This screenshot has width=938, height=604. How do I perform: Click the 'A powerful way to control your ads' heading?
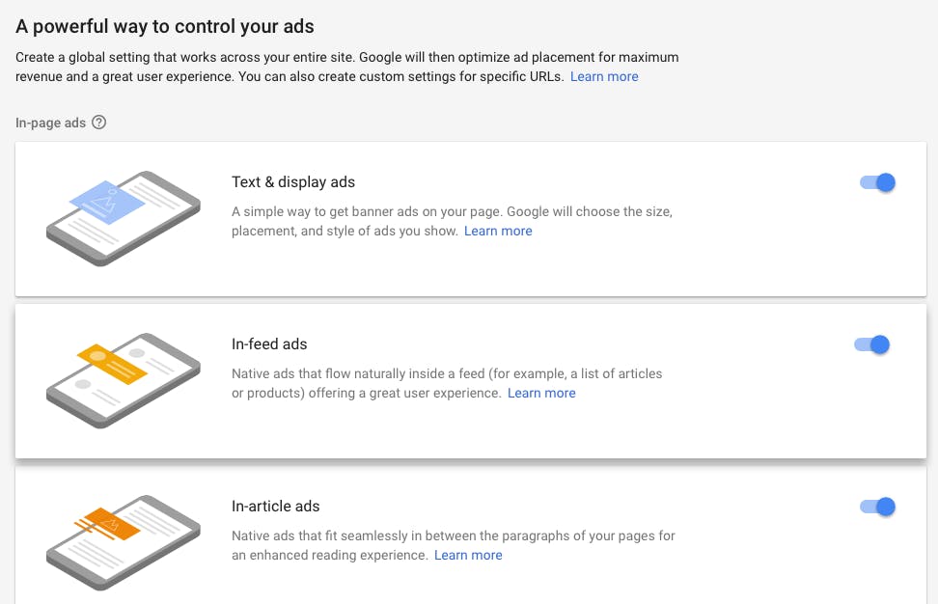165,26
